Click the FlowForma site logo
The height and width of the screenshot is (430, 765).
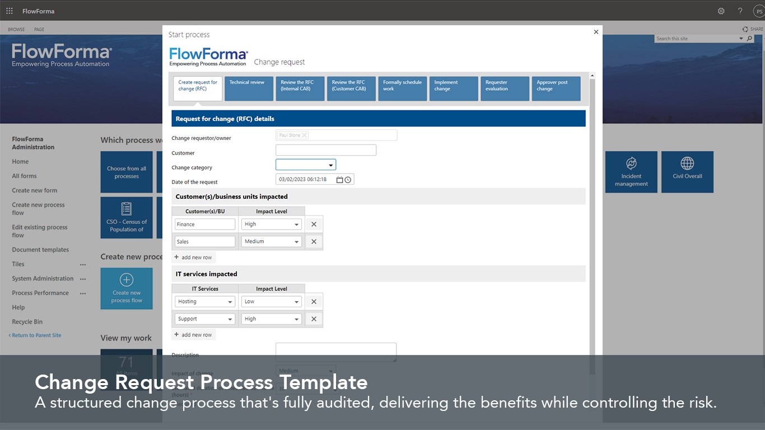click(62, 56)
